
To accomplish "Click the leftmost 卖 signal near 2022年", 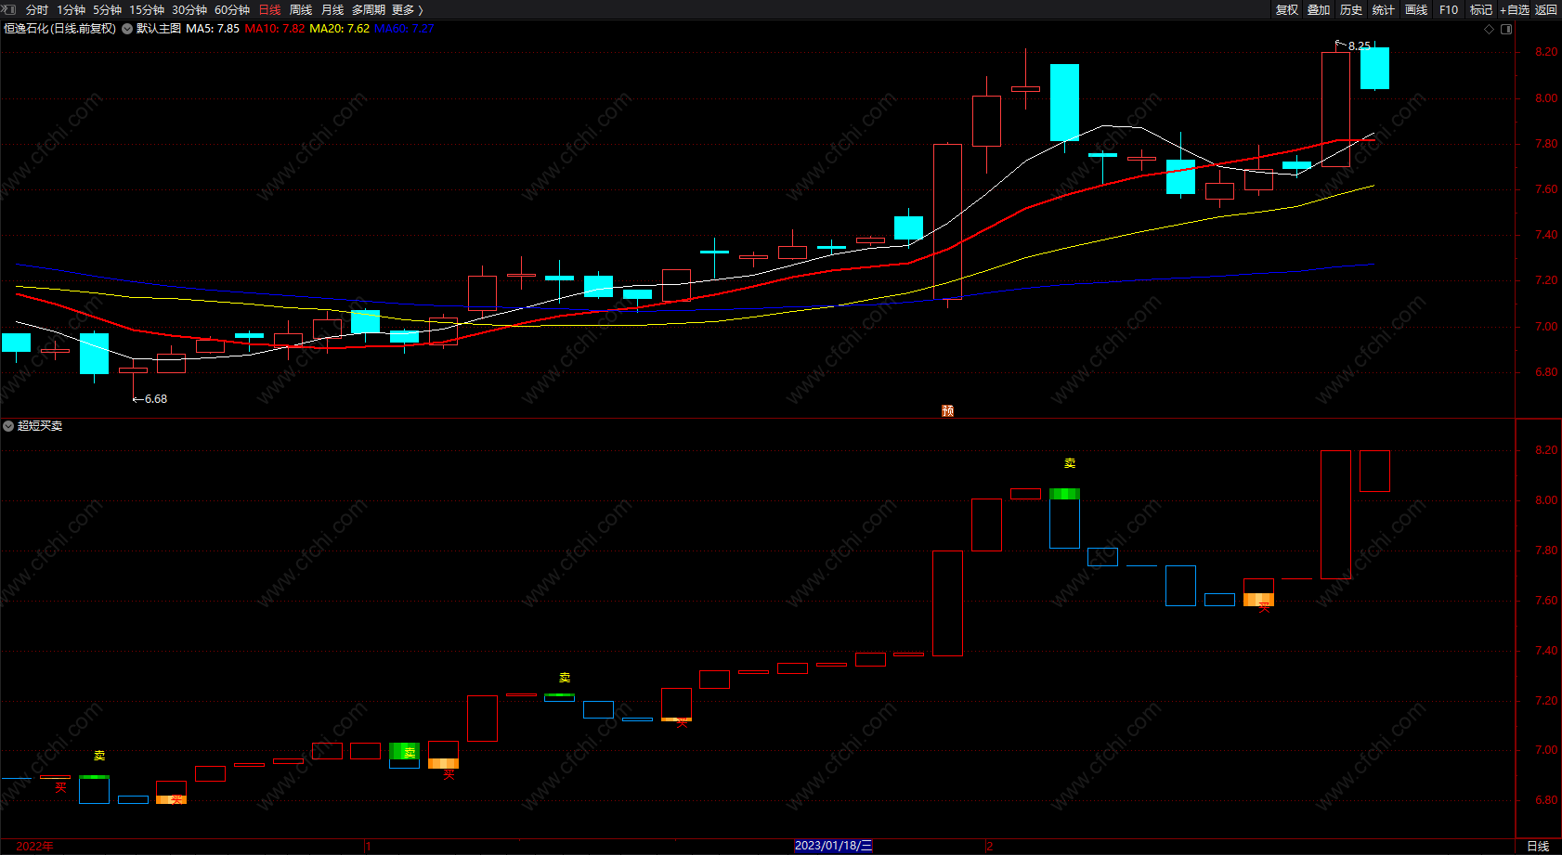I will 99,756.
